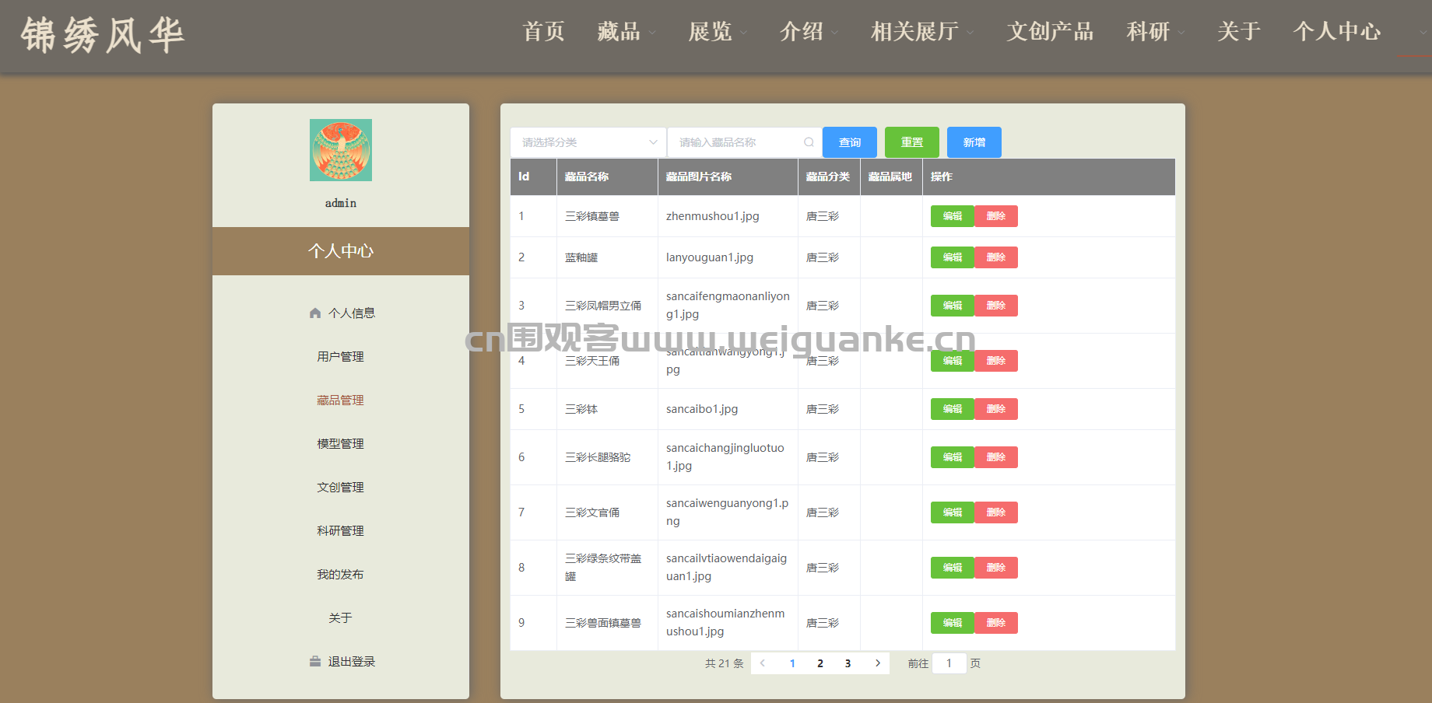Select 模型管理 in the sidebar
1432x703 pixels.
[x=340, y=444]
